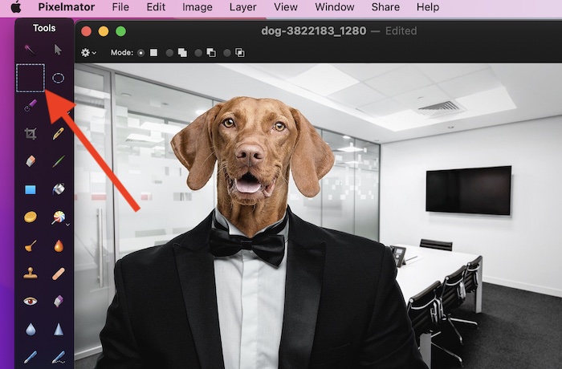The width and height of the screenshot is (562, 369).
Task: Choose the Subtract from Selection mode radio
Action: coord(198,53)
